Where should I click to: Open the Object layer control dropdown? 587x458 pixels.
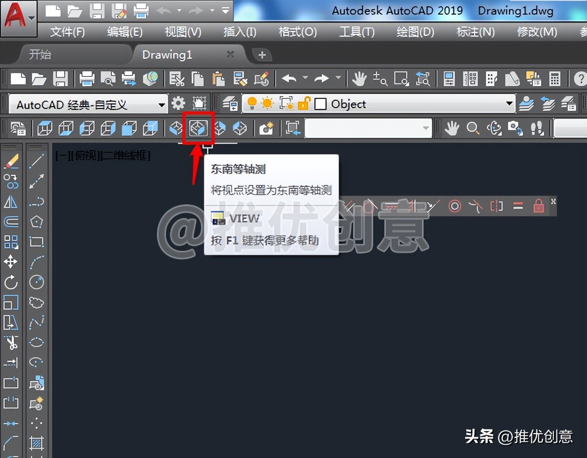click(509, 104)
